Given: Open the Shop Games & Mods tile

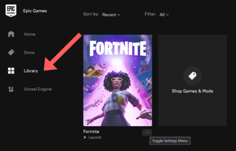Looking at the screenshot, I should point(192,81).
